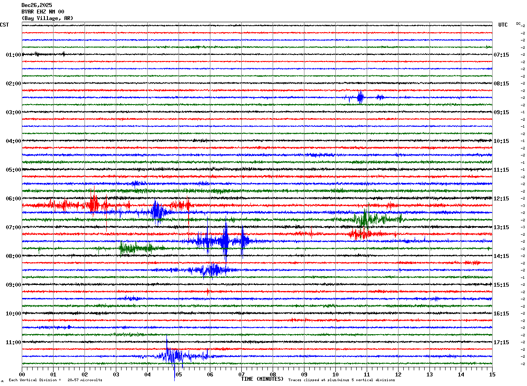Click minute tick label 04 on x-axis

tap(147, 375)
